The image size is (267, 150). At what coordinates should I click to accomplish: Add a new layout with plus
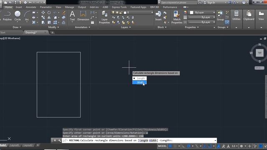tap(38, 145)
